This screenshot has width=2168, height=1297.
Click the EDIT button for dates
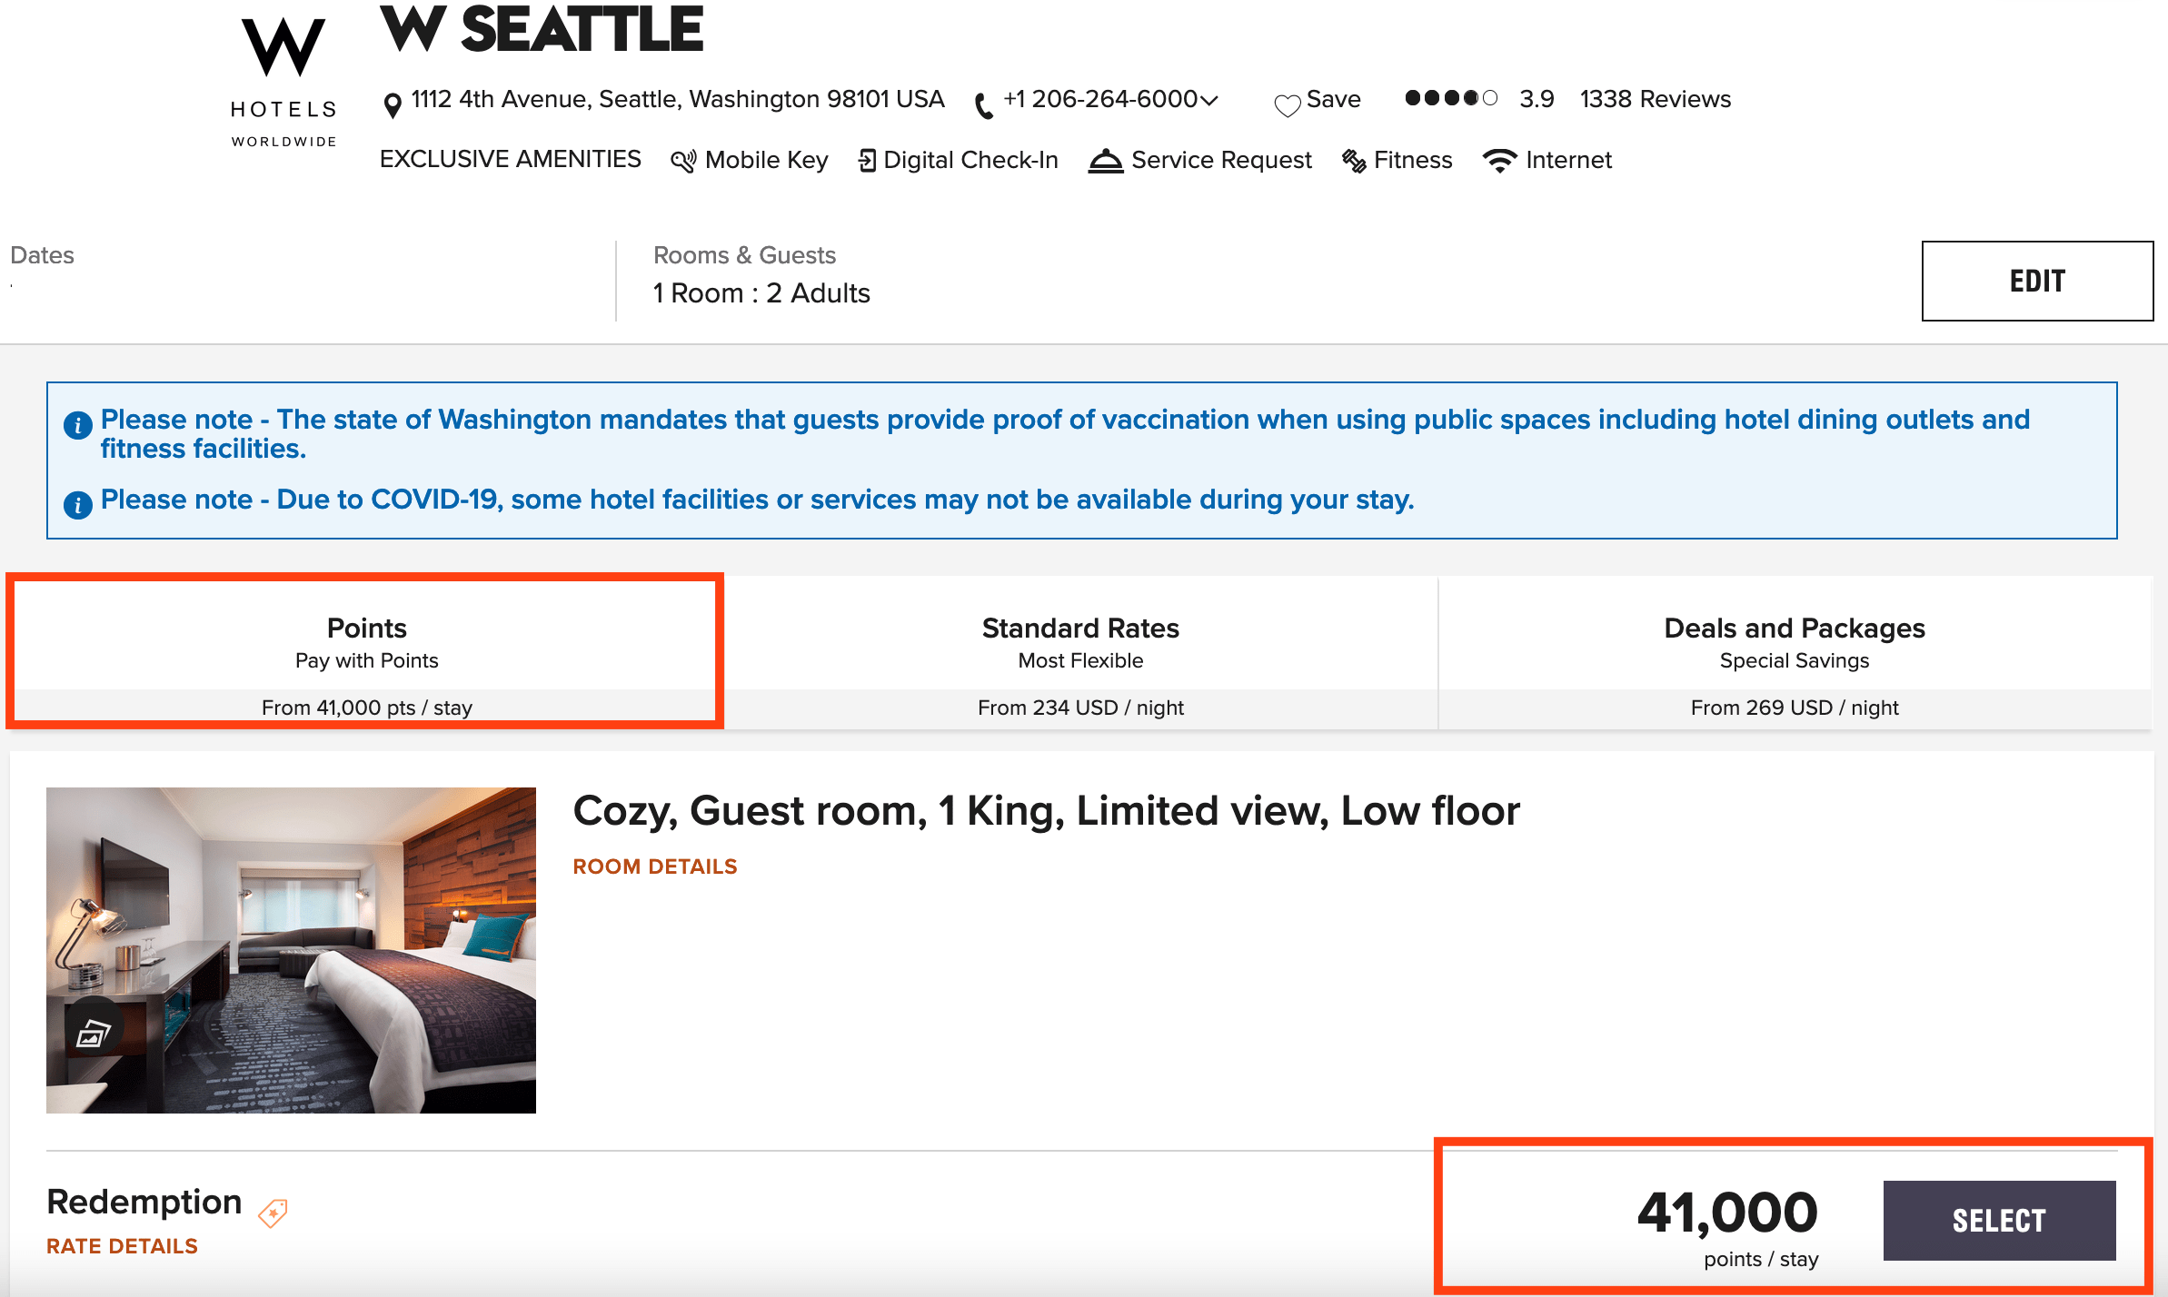coord(2036,281)
